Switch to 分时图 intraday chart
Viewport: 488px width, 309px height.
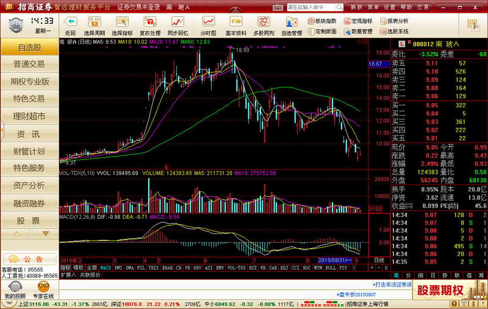pos(208,23)
